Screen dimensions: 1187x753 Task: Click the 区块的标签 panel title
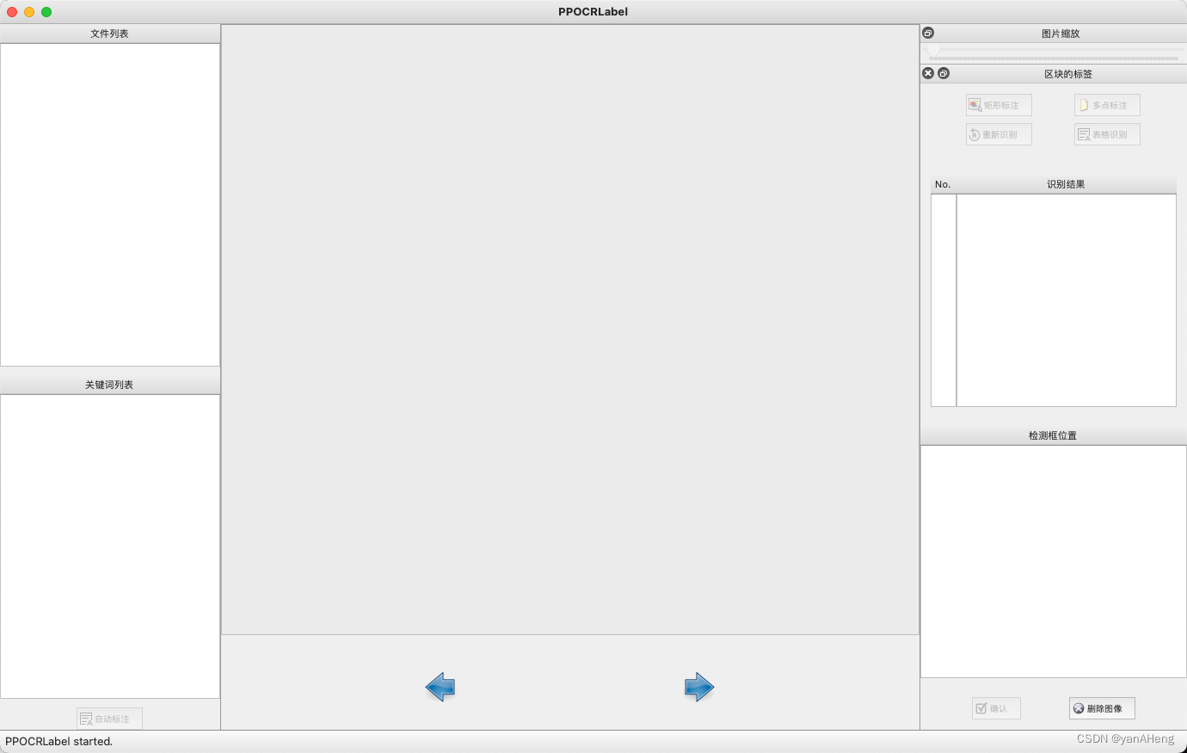tap(1068, 74)
